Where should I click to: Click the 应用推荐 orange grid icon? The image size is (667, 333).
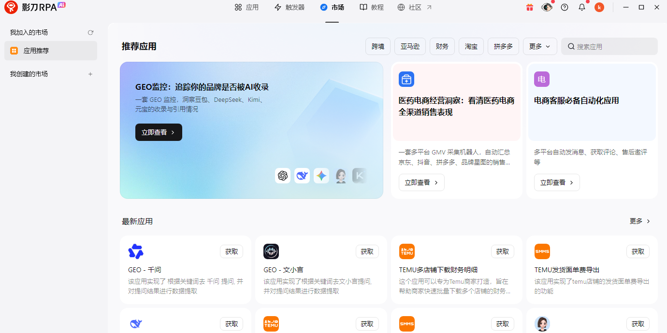tap(14, 51)
